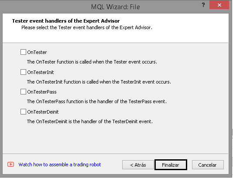Go back with the < Atrás button
The width and height of the screenshot is (233, 178).
tap(138, 165)
